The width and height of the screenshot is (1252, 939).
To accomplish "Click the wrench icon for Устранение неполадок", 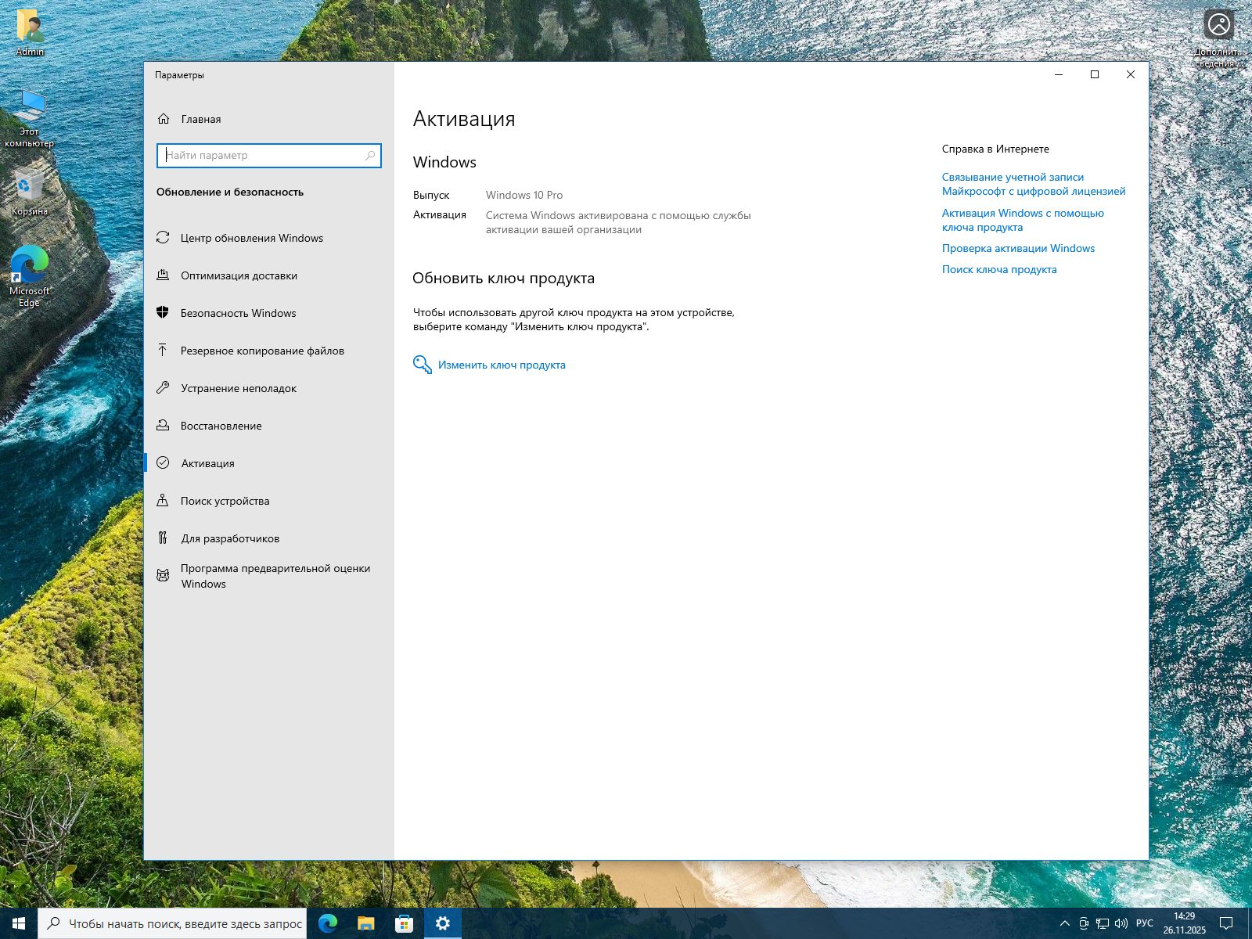I will [x=163, y=388].
